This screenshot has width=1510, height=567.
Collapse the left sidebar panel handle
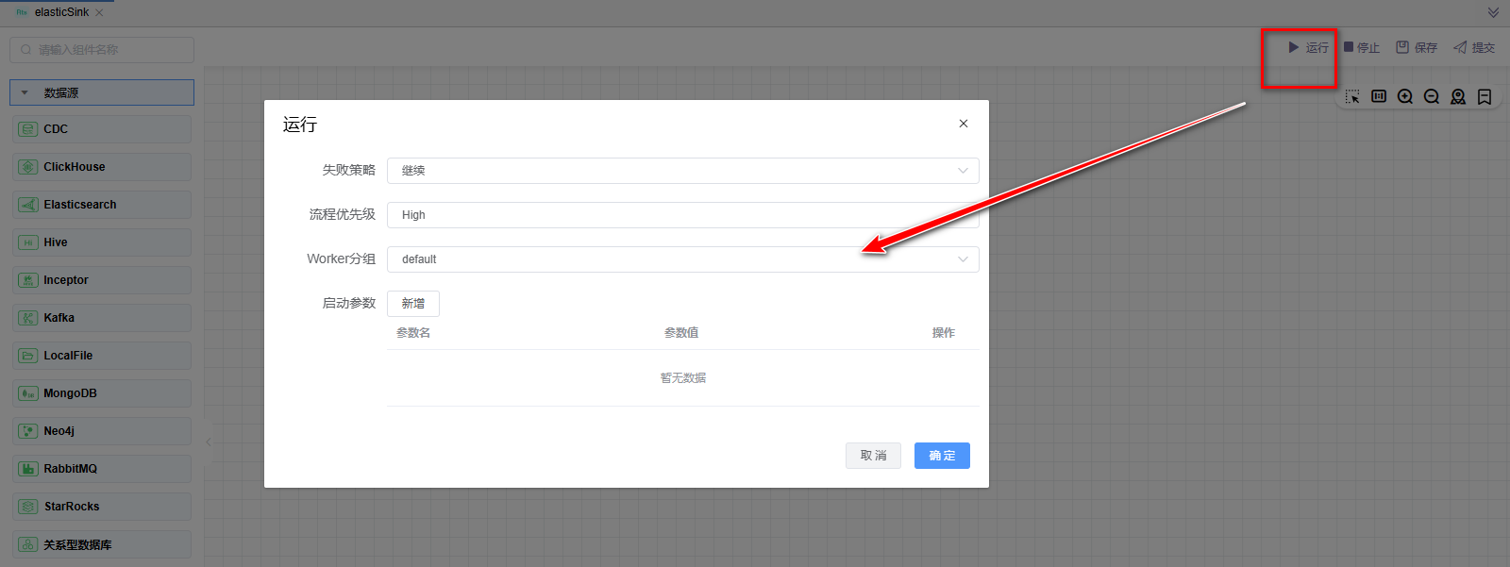point(209,442)
